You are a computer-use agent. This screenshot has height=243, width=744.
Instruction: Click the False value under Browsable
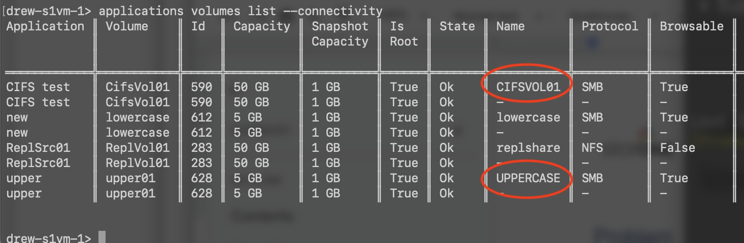(x=678, y=148)
